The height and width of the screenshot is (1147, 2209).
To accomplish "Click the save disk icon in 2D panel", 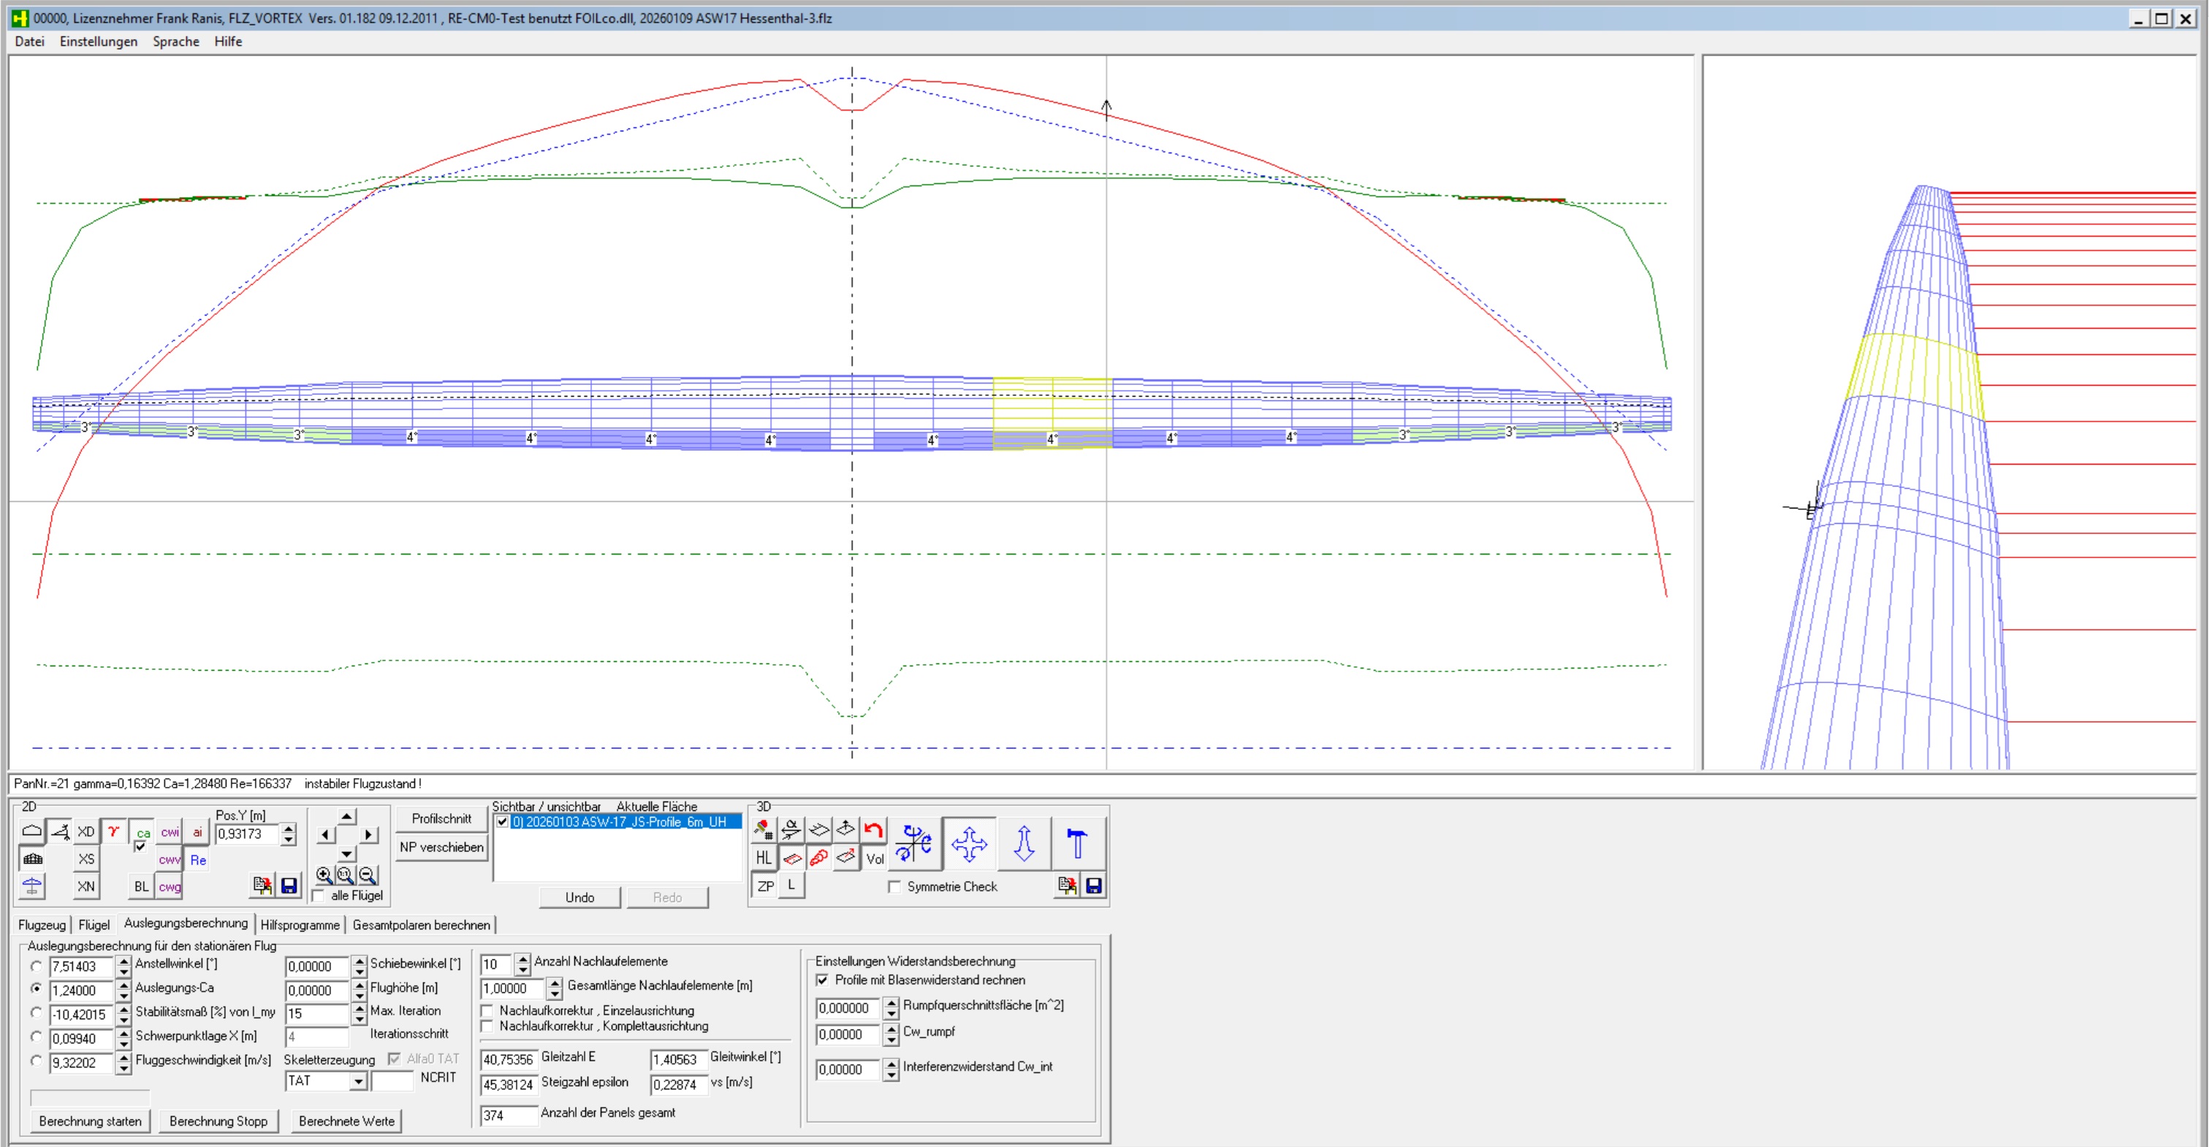I will [289, 885].
